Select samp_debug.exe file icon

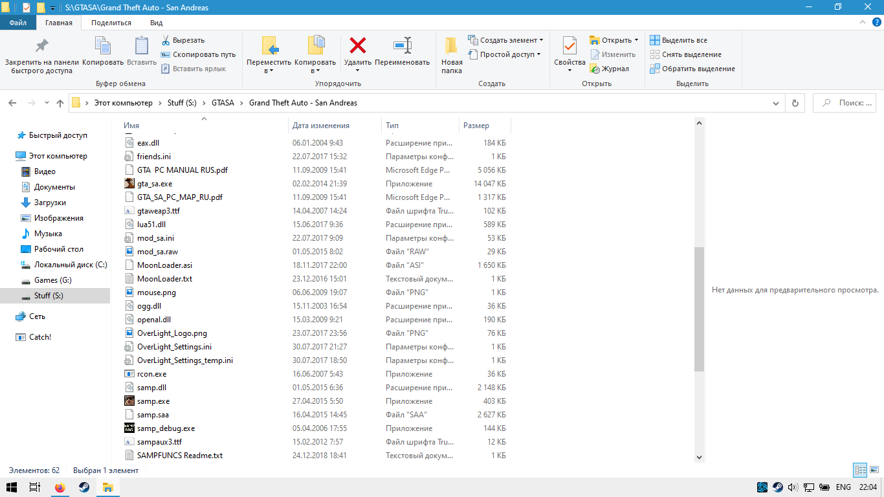129,428
